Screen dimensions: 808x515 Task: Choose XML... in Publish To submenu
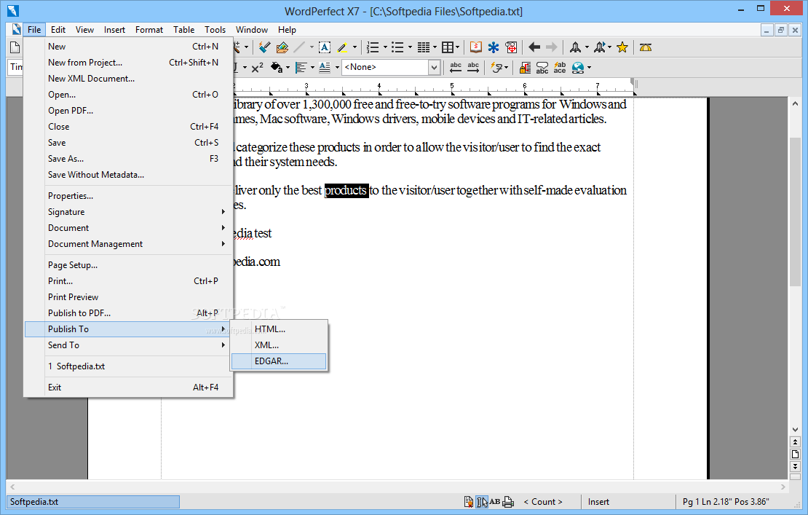pyautogui.click(x=279, y=345)
